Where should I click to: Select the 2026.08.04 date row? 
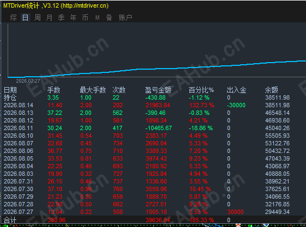(x=19, y=166)
